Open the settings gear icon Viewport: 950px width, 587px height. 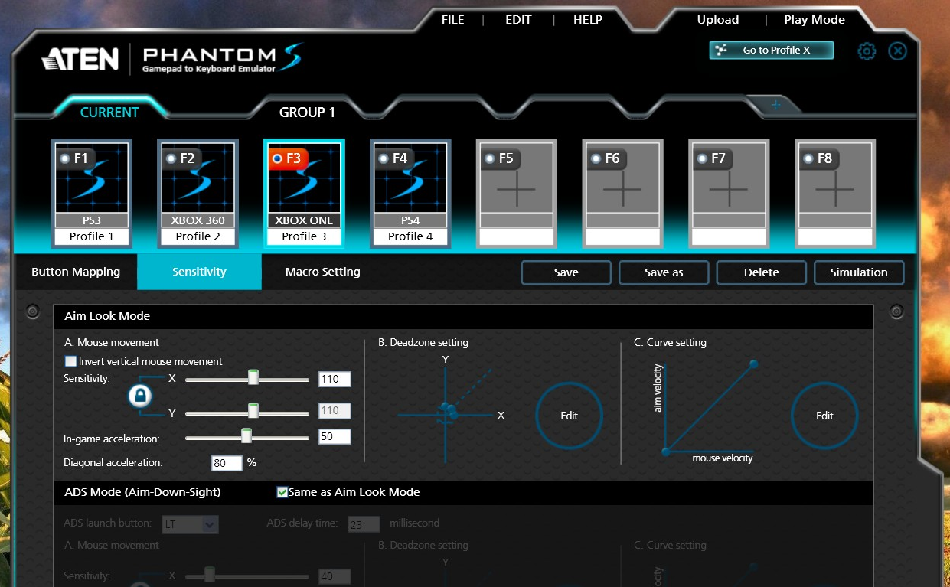tap(867, 51)
